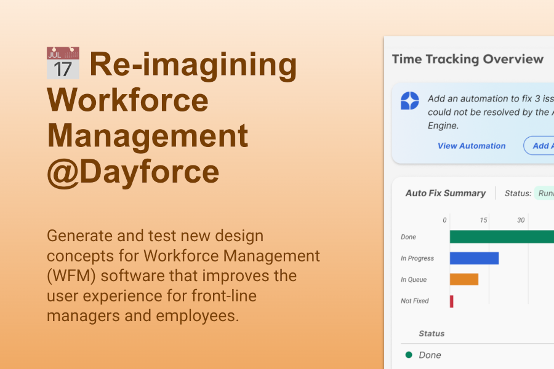Image resolution: width=554 pixels, height=369 pixels.
Task: Click the Auto Fix Summary title
Action: pyautogui.click(x=446, y=193)
